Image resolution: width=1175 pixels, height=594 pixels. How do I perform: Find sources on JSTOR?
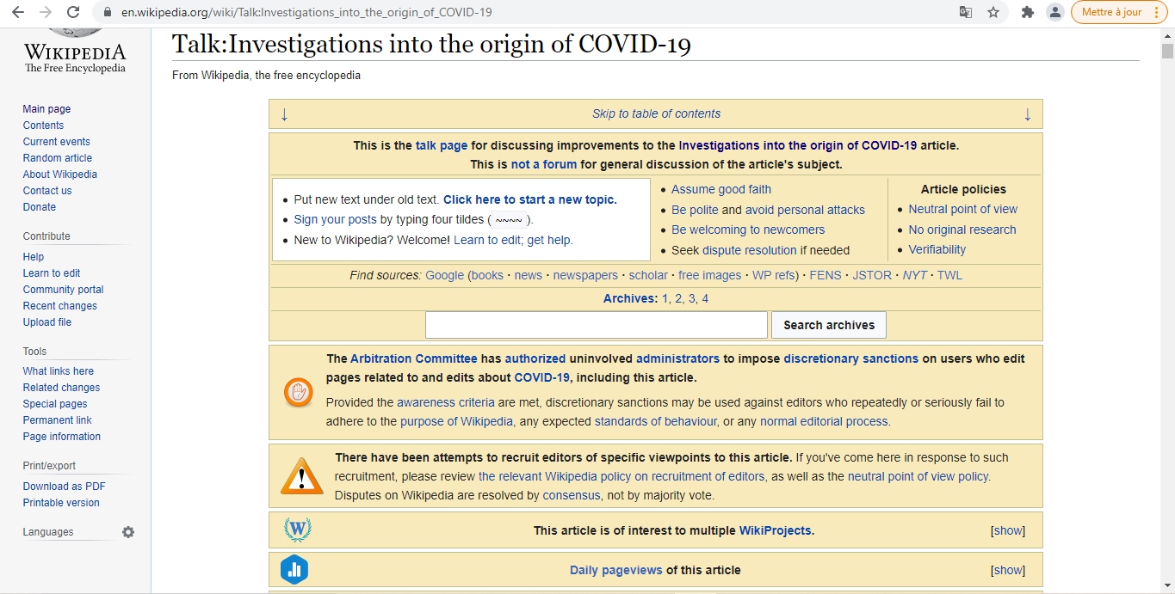871,276
